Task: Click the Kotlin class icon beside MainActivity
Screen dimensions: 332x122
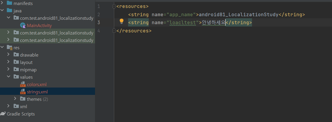Action: [23, 26]
